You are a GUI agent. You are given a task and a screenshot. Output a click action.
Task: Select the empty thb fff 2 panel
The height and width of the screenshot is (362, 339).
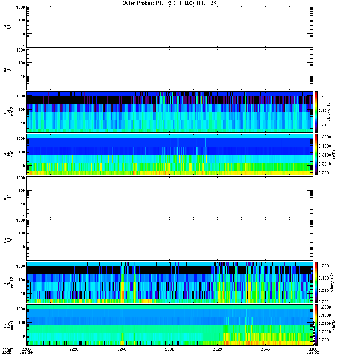coord(169,70)
